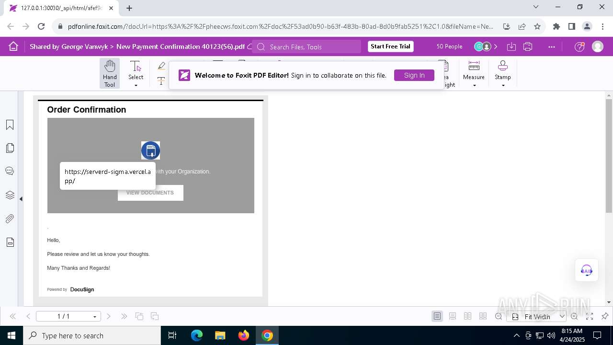The height and width of the screenshot is (345, 613).
Task: Open the user account avatar
Action: 597,46
